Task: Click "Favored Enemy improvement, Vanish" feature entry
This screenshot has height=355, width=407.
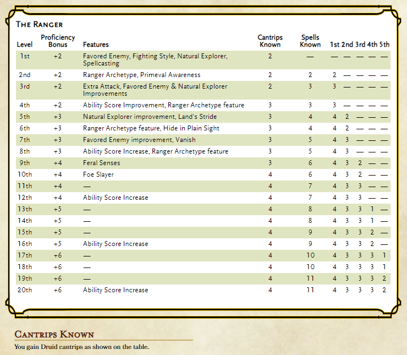Action: [x=132, y=140]
